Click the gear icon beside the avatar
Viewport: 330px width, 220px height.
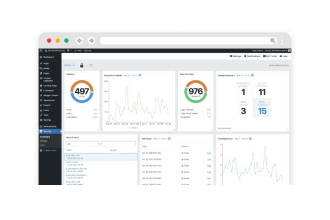[x=91, y=65]
